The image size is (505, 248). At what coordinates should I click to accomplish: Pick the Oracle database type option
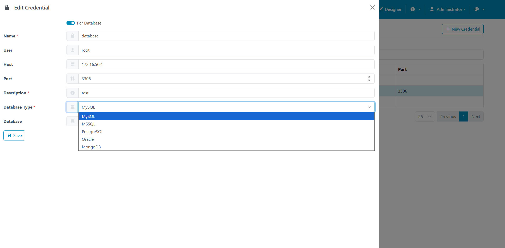(x=88, y=139)
